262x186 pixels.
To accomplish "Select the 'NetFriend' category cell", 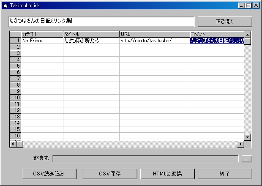I will point(42,41).
